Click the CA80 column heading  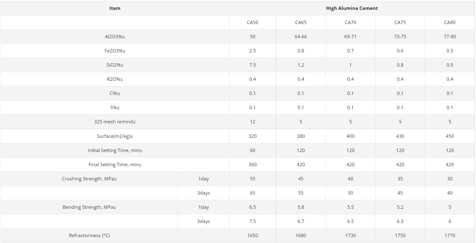pyautogui.click(x=450, y=23)
